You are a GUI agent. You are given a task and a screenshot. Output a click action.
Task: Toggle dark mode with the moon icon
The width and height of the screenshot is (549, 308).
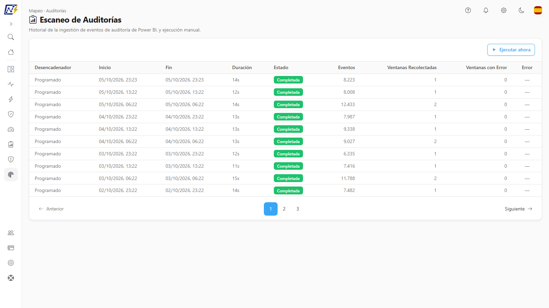coord(522,10)
